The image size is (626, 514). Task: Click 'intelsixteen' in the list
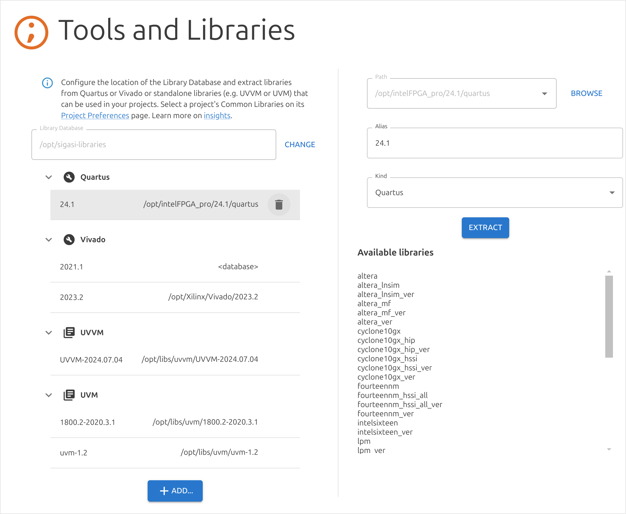(377, 423)
